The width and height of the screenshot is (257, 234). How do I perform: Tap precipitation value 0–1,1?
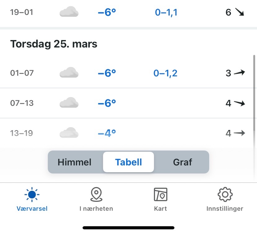pyautogui.click(x=166, y=12)
